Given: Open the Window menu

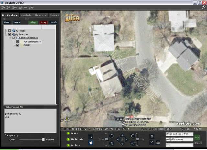Looking at the screenshot, I should (23, 7).
